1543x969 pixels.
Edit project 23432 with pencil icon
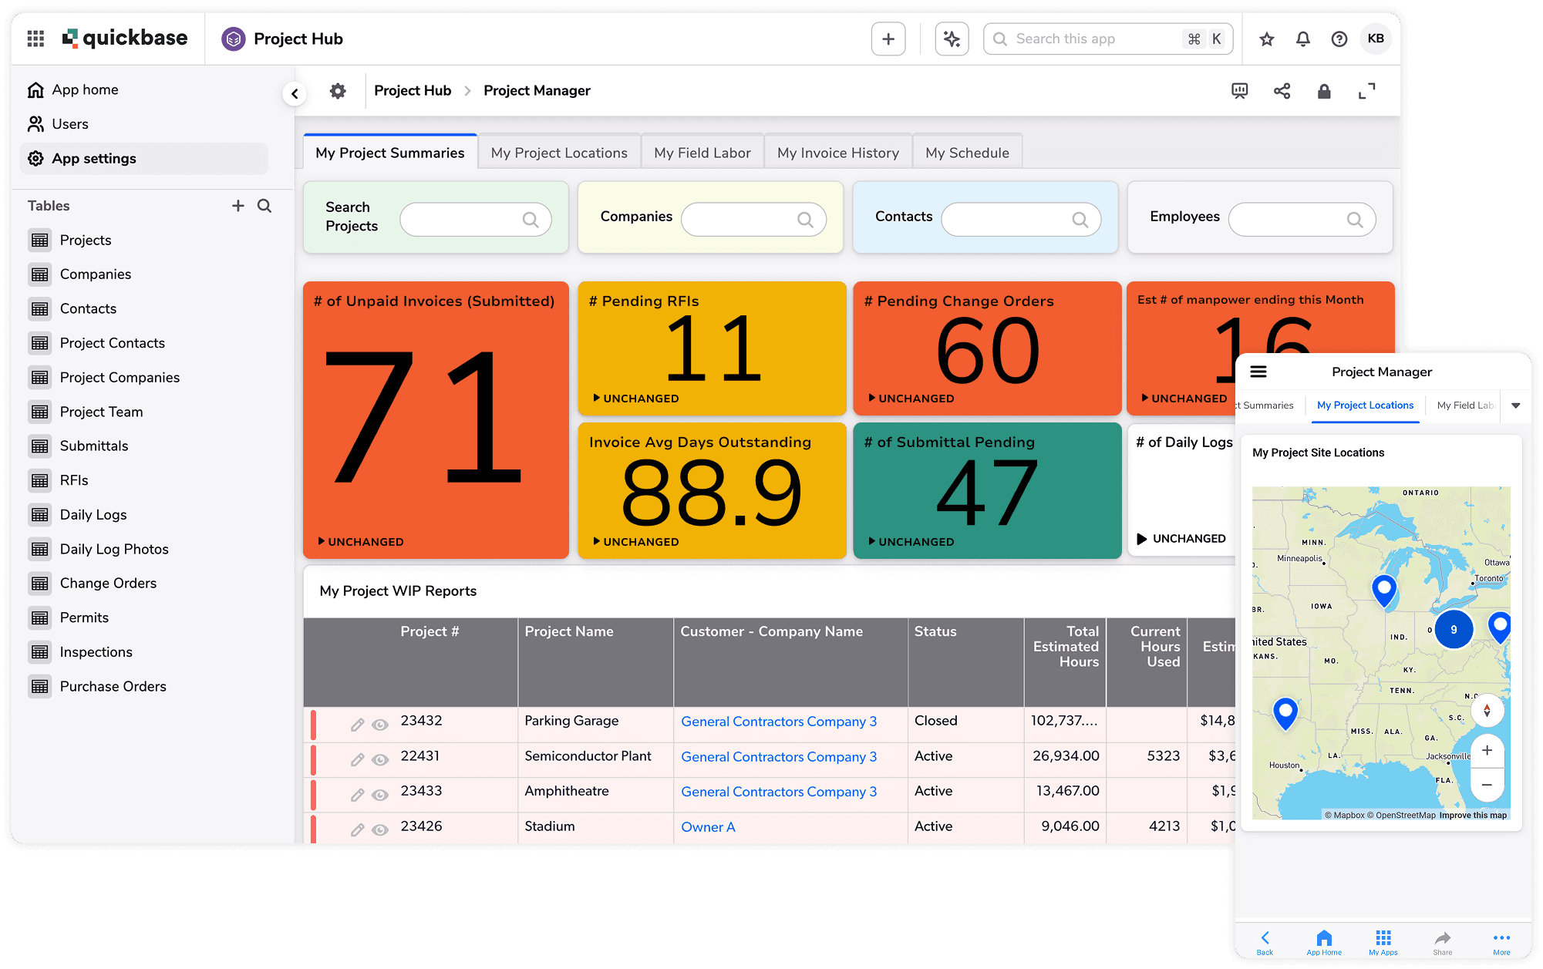point(357,725)
